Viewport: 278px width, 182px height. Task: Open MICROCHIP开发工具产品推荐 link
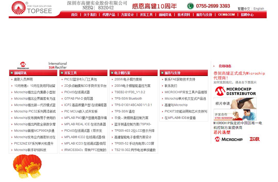click(186, 92)
